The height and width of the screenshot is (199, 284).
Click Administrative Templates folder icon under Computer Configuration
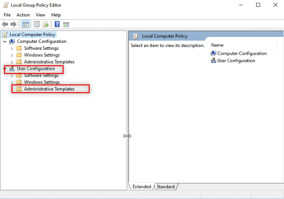pyautogui.click(x=19, y=62)
